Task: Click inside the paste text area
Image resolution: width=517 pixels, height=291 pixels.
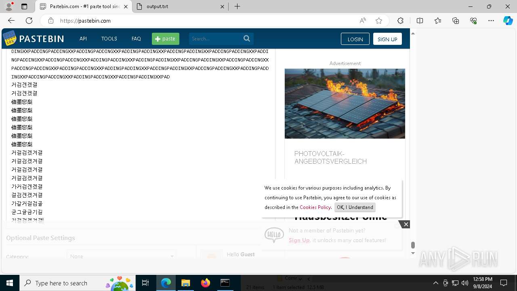Action: pyautogui.click(x=140, y=135)
